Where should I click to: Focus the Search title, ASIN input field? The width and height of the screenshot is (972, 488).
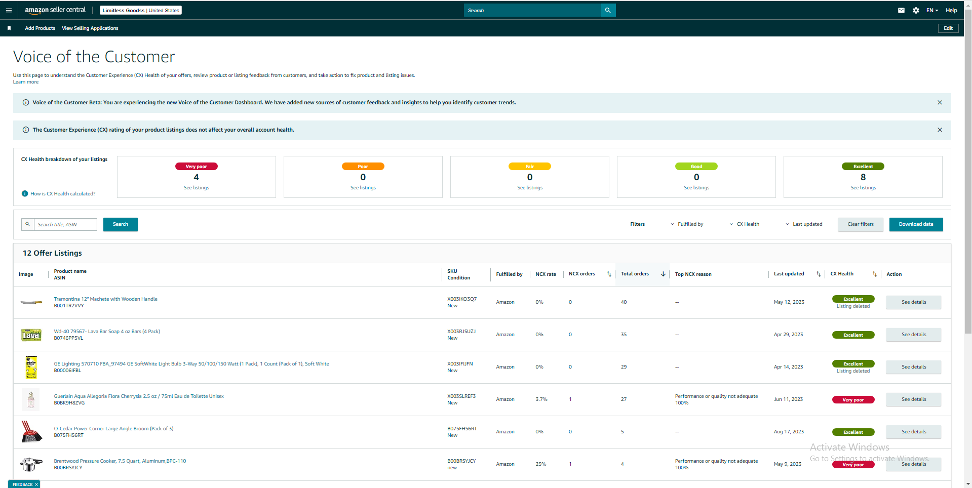pos(65,224)
